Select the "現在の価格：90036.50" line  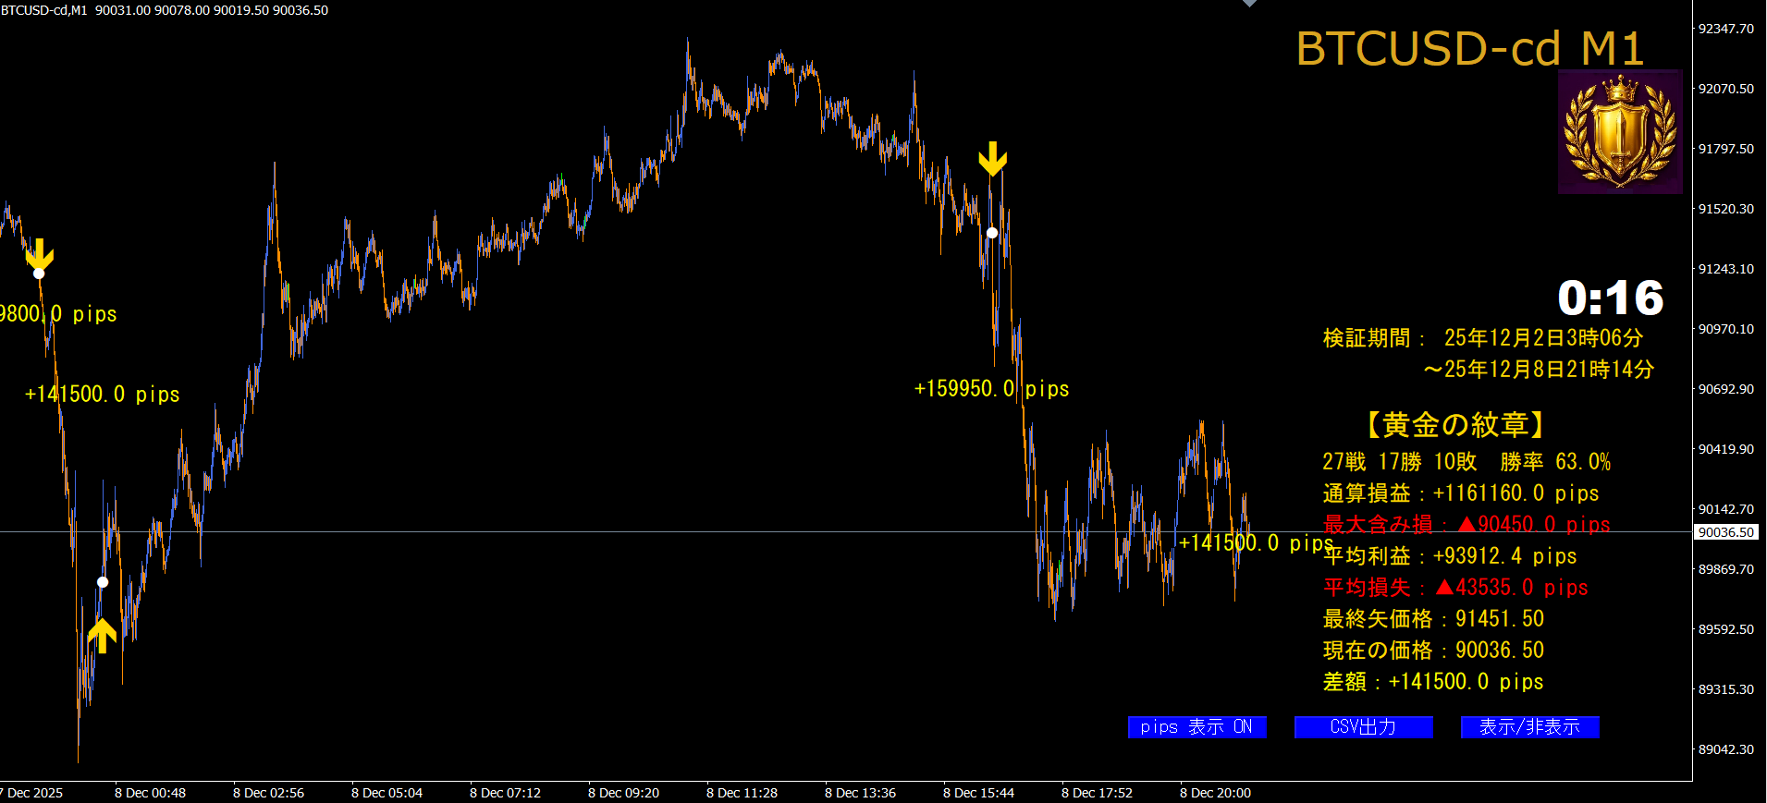[1433, 651]
